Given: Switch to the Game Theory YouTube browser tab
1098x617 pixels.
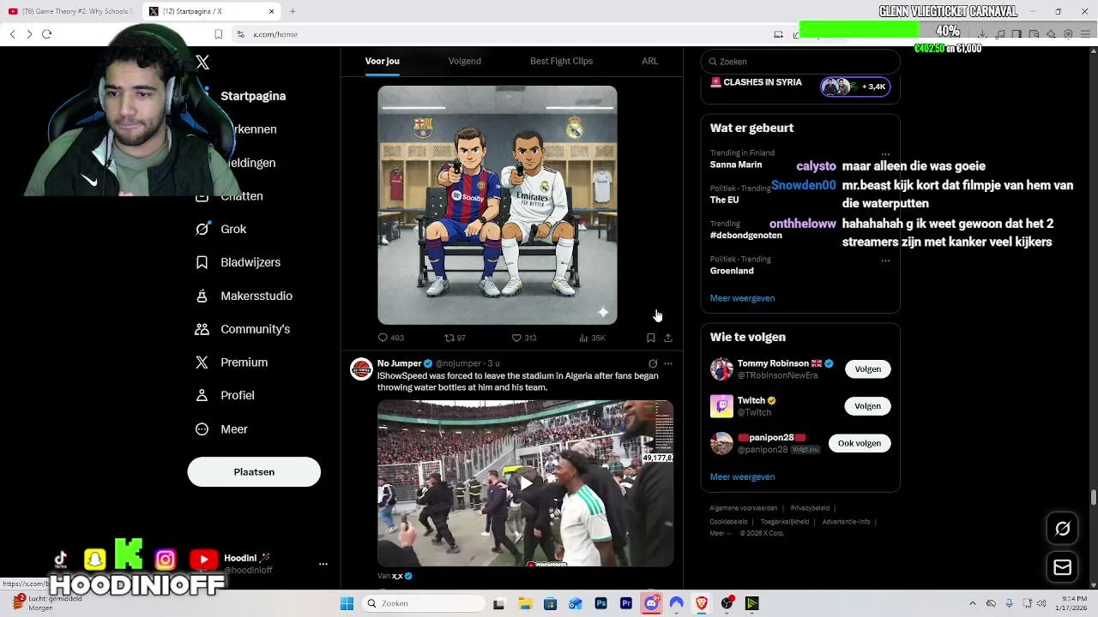Looking at the screenshot, I should click(70, 11).
